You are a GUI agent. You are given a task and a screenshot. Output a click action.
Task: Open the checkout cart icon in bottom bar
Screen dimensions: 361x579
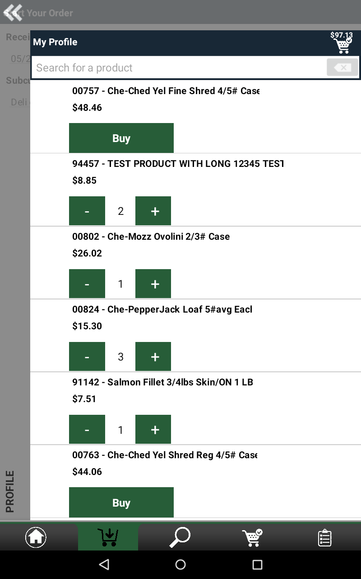point(252,537)
